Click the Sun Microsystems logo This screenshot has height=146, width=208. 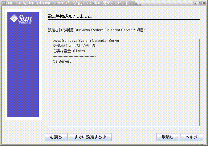(21, 19)
